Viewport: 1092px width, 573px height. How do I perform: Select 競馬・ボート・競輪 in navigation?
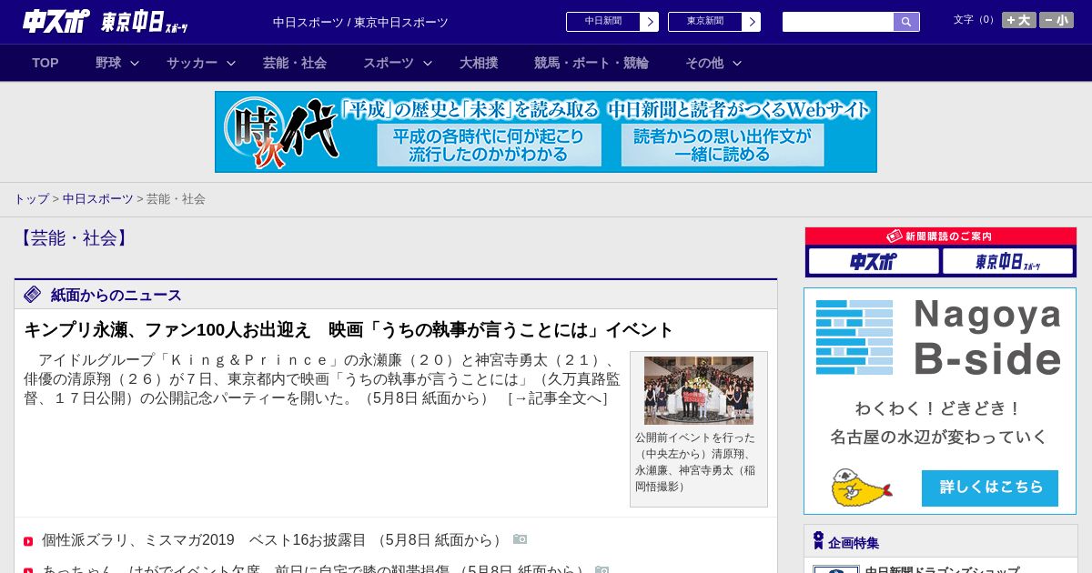591,63
